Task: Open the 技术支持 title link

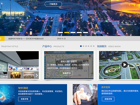Action: click(x=106, y=87)
